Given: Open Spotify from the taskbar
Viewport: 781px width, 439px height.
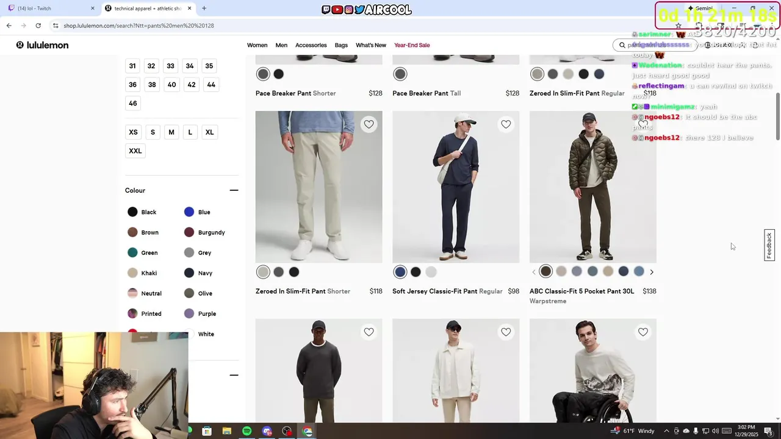Looking at the screenshot, I should [x=247, y=431].
